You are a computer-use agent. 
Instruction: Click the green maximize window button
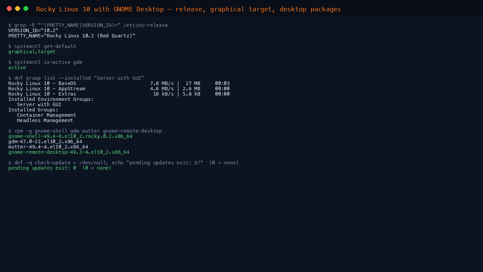[26, 9]
